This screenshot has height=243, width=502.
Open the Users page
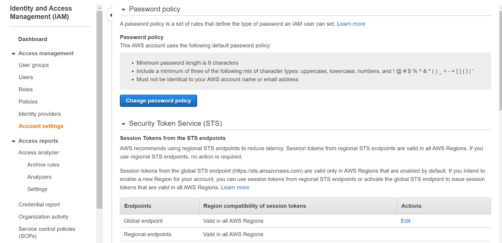(x=26, y=77)
